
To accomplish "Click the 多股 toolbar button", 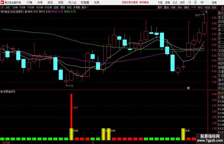I will pyautogui.click(x=173, y=7).
